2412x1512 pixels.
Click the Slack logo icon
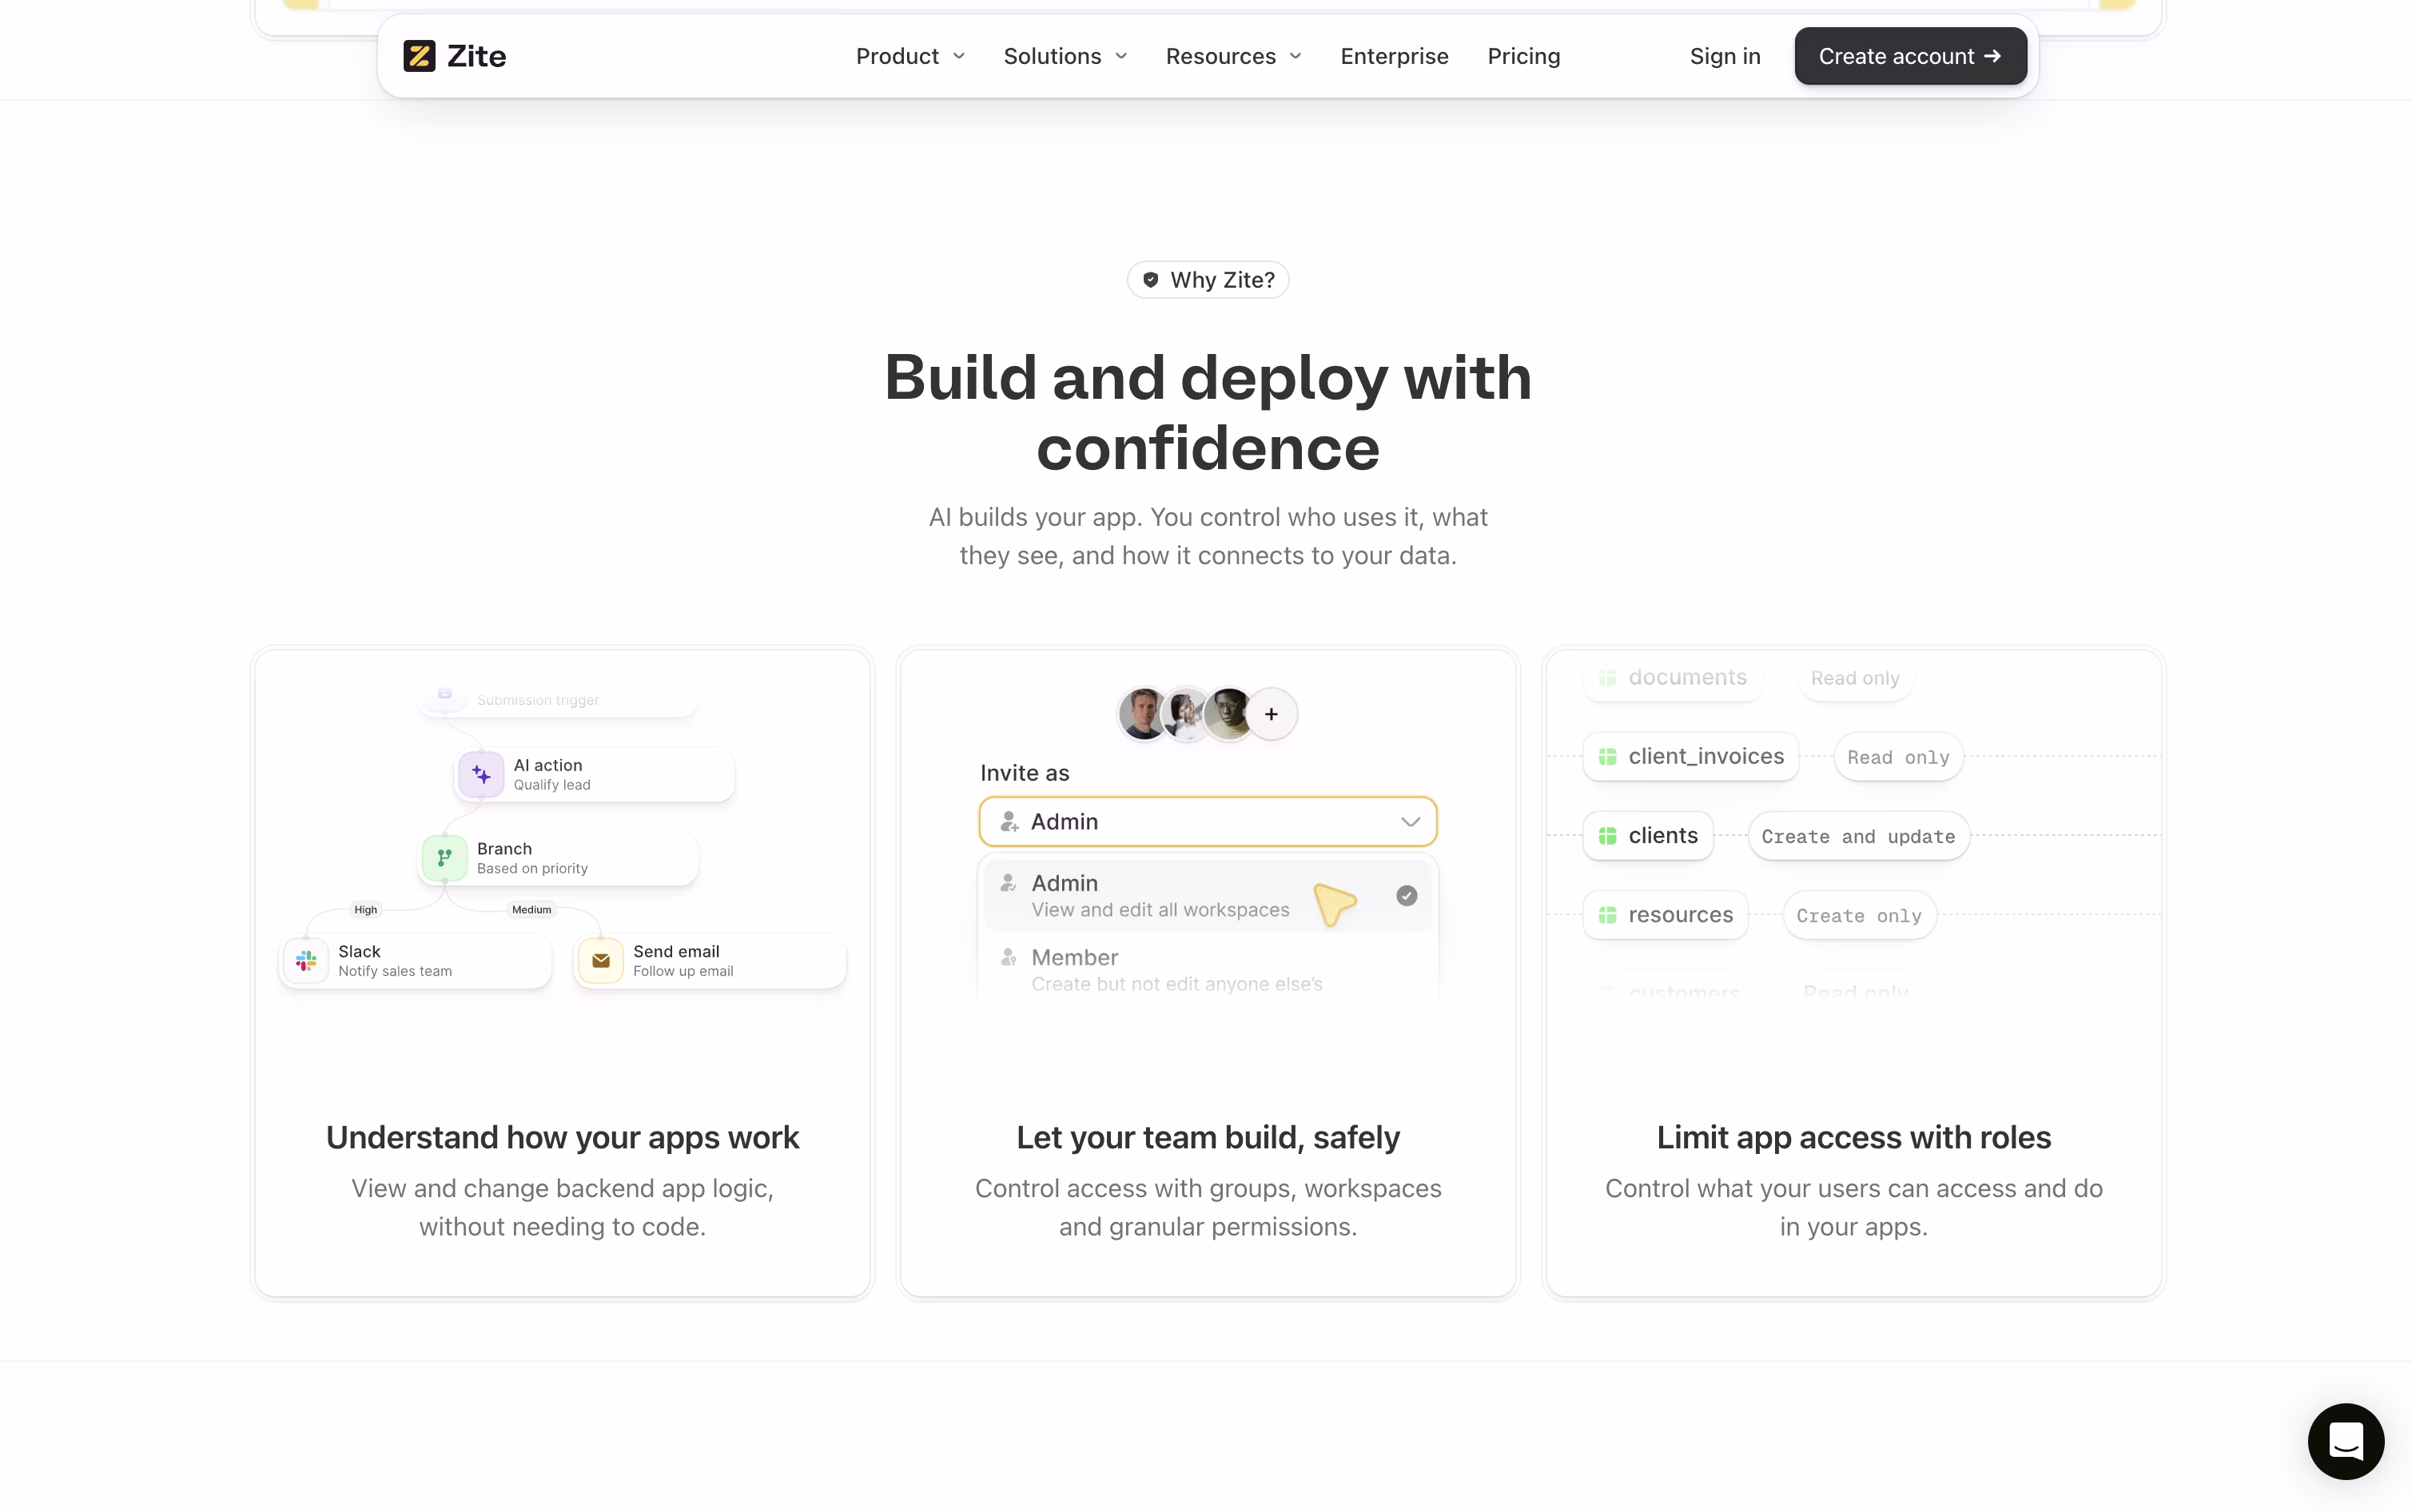coord(306,960)
